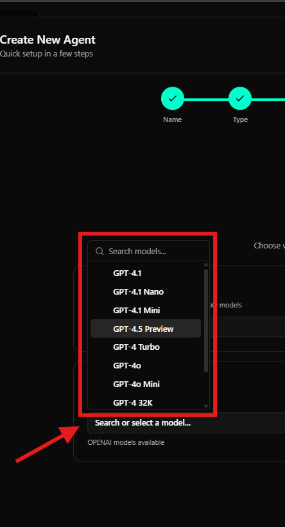Choose GPT-4 Turbo from the list
The width and height of the screenshot is (285, 527).
click(146, 347)
